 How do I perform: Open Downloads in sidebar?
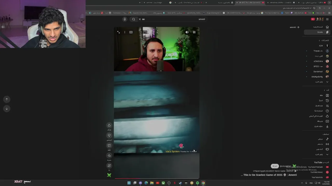pos(317,126)
